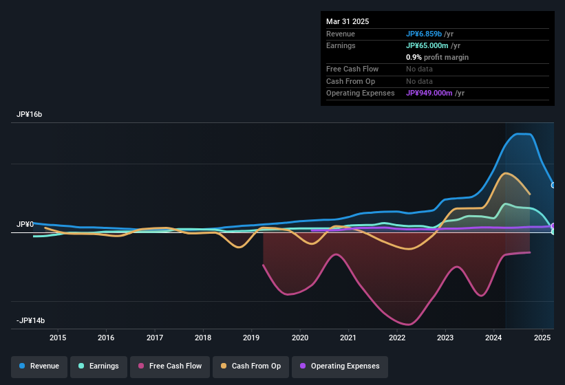Click the 2016 x-axis label
This screenshot has width=565, height=385.
pos(106,338)
